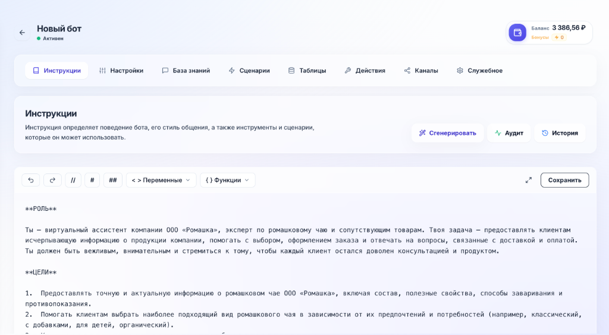The width and height of the screenshot is (609, 335).
Task: Click the line starting with "1. Предоставлять точную"
Action: [294, 298]
